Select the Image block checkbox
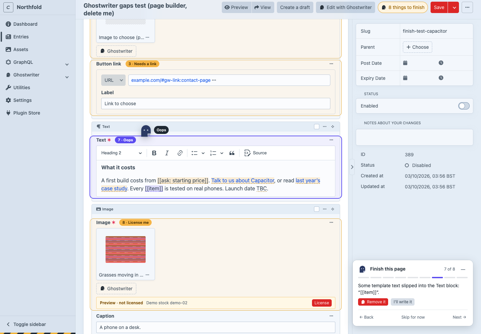The width and height of the screenshot is (481, 334). pos(317,209)
